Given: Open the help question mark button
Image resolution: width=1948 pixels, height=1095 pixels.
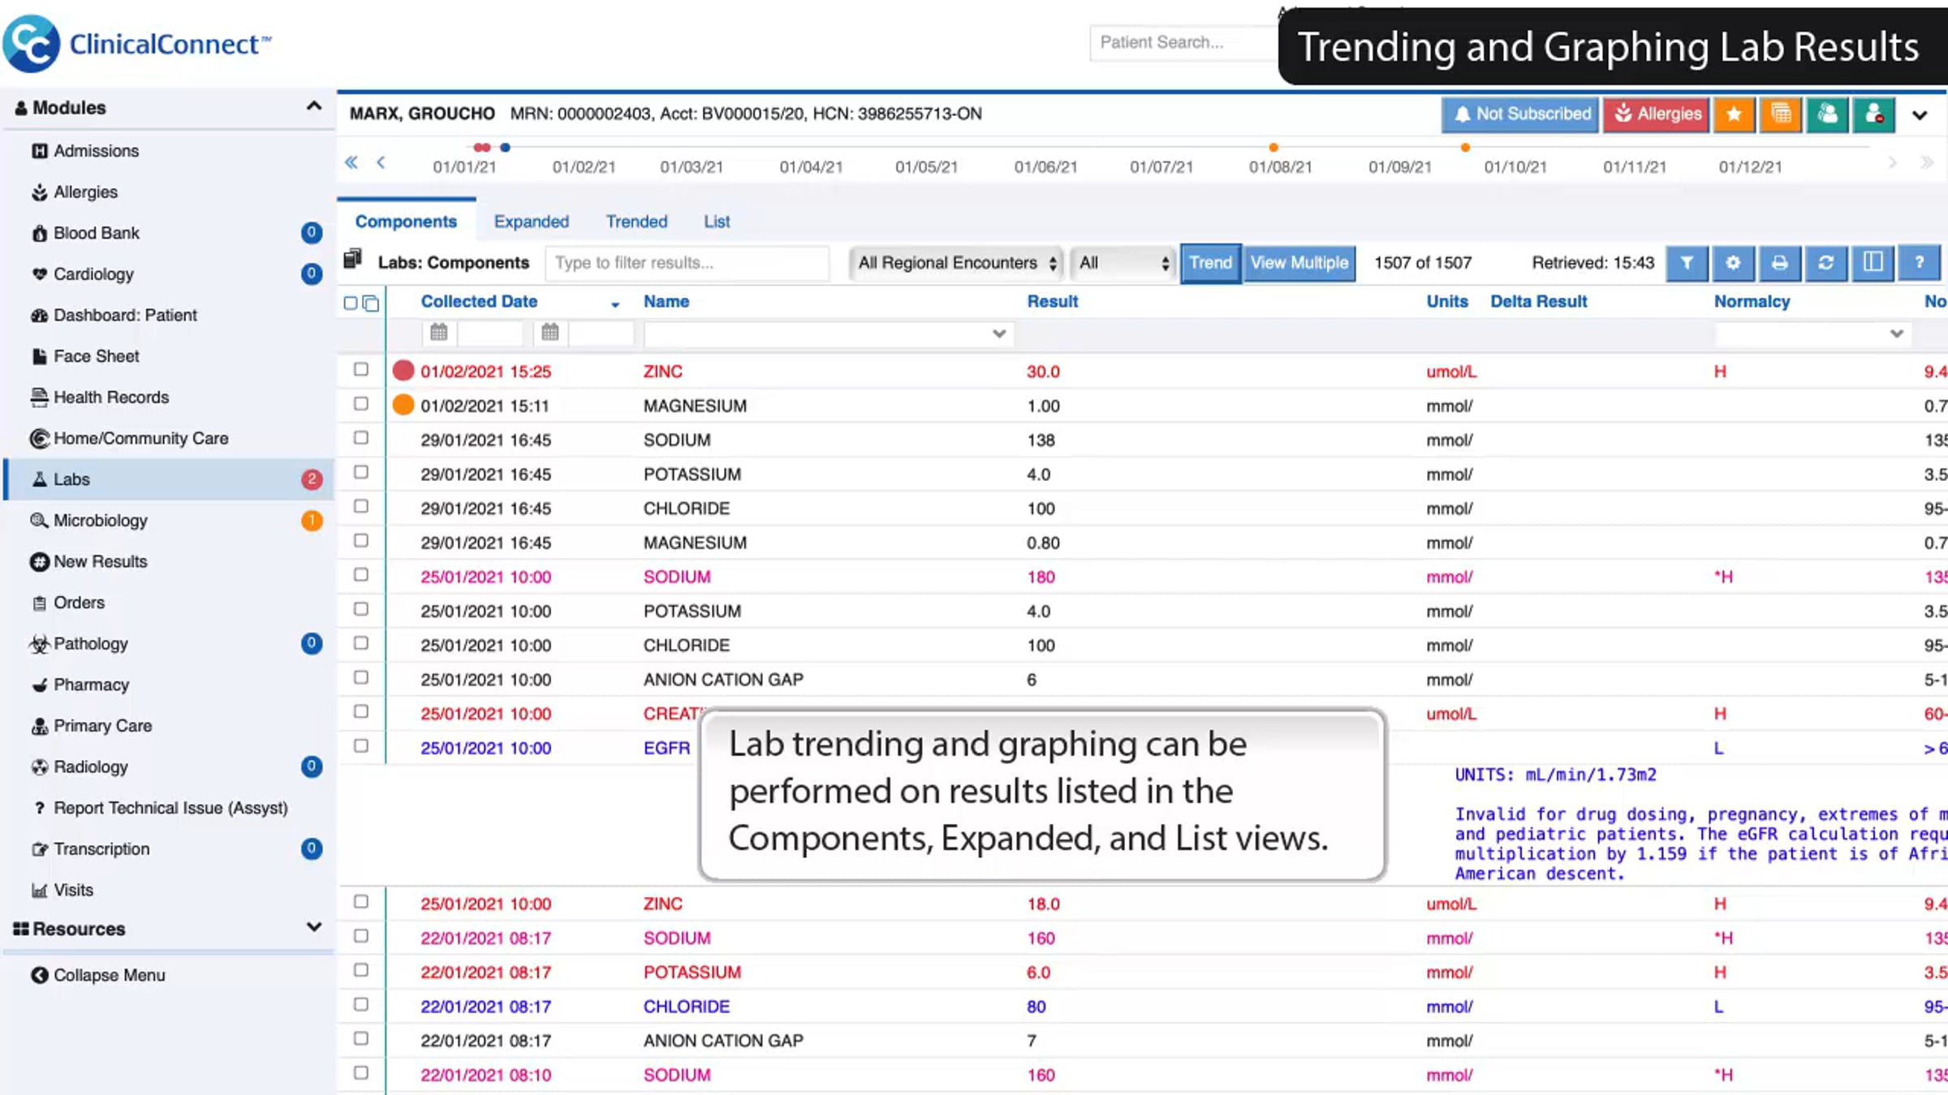Looking at the screenshot, I should (1919, 263).
